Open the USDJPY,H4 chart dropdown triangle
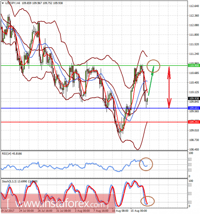Screen dimensions: 200x214 tap(3, 3)
